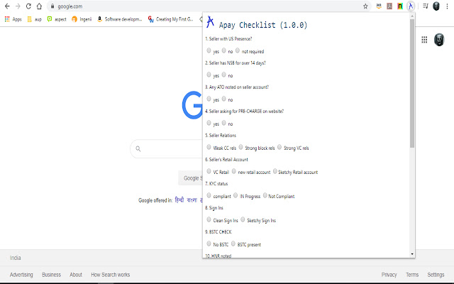
Task: Choose 'Strong block rels' under Seller Relations
Action: (240, 147)
